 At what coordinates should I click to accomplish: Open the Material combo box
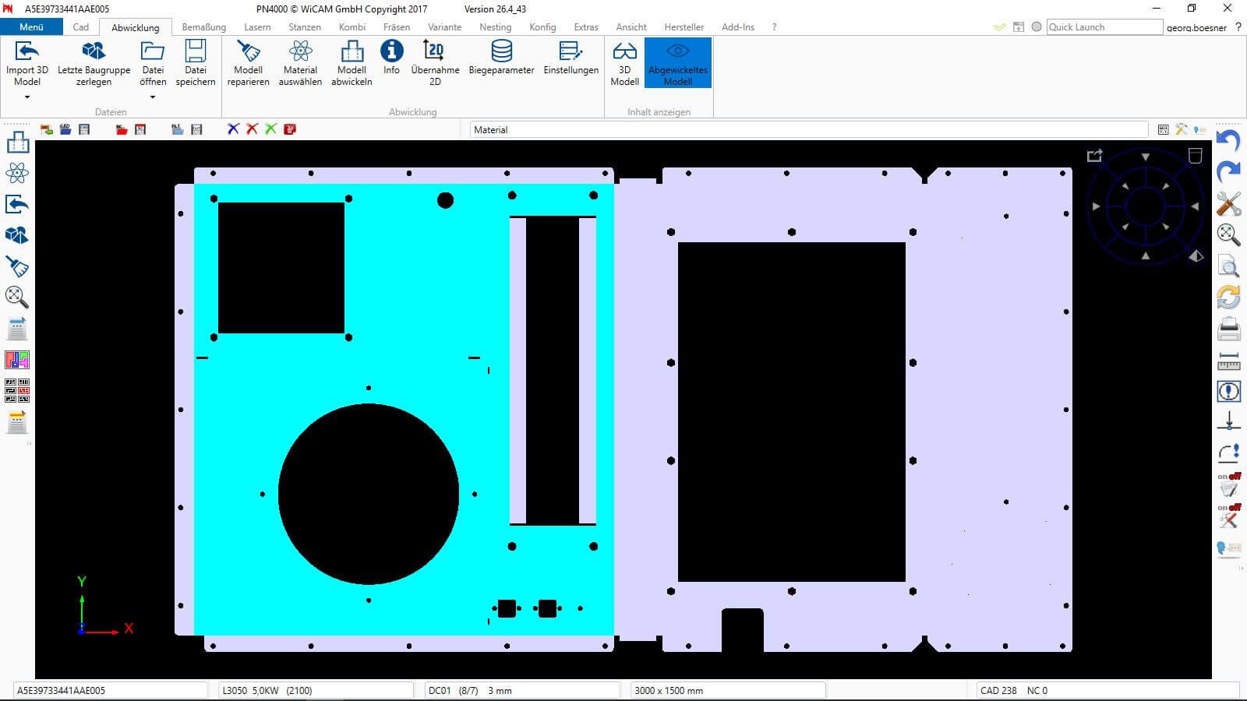[x=808, y=130]
